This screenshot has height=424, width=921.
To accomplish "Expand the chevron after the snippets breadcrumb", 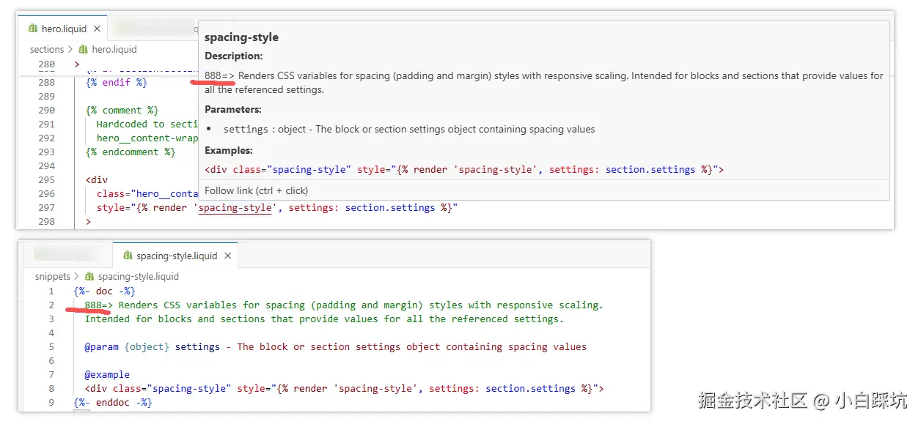I will tap(77, 277).
